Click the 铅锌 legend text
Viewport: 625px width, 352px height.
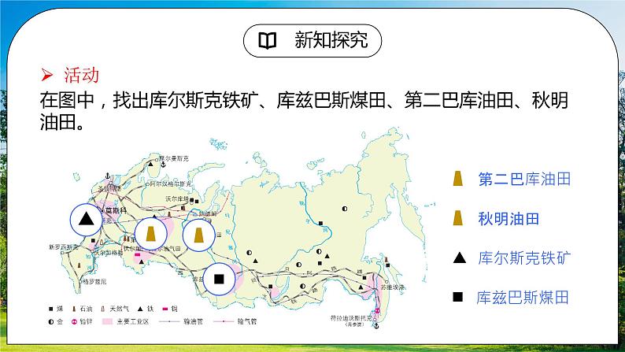click(86, 322)
